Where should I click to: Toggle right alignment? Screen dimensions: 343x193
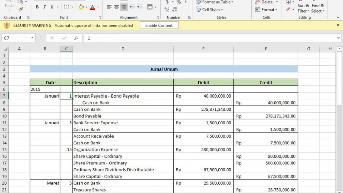click(x=124, y=7)
